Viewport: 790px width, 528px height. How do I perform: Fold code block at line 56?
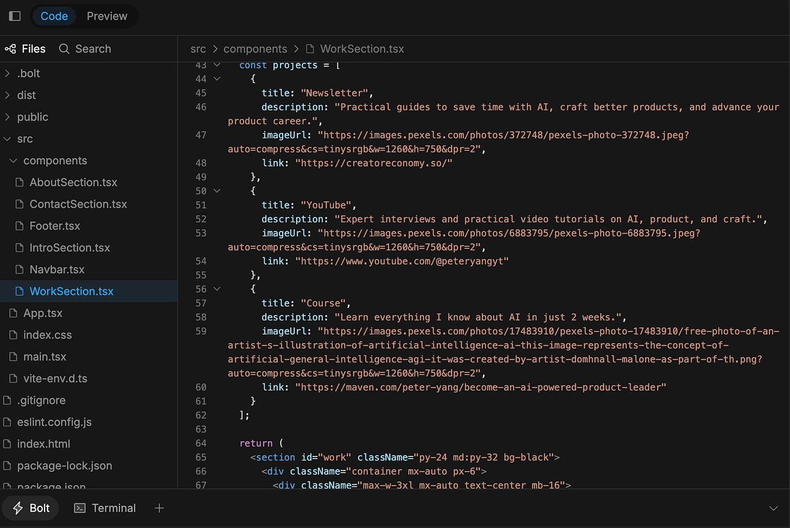[217, 289]
